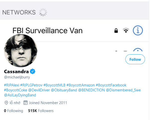
Task: Click the Wi-Fi signal strength icon
Action: pyautogui.click(x=126, y=30)
